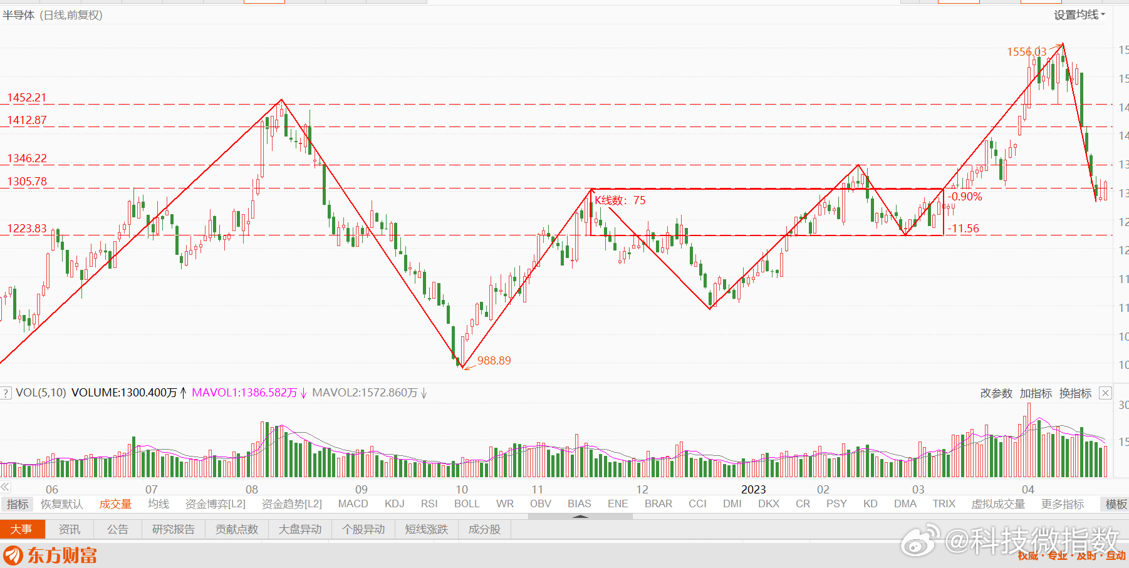1129x568 pixels.
Task: Switch to PSY indicator
Action: pyautogui.click(x=836, y=504)
